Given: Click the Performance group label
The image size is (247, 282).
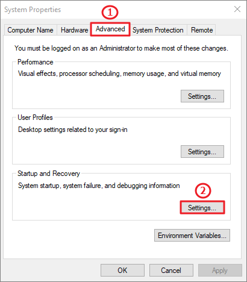Looking at the screenshot, I should tap(36, 62).
